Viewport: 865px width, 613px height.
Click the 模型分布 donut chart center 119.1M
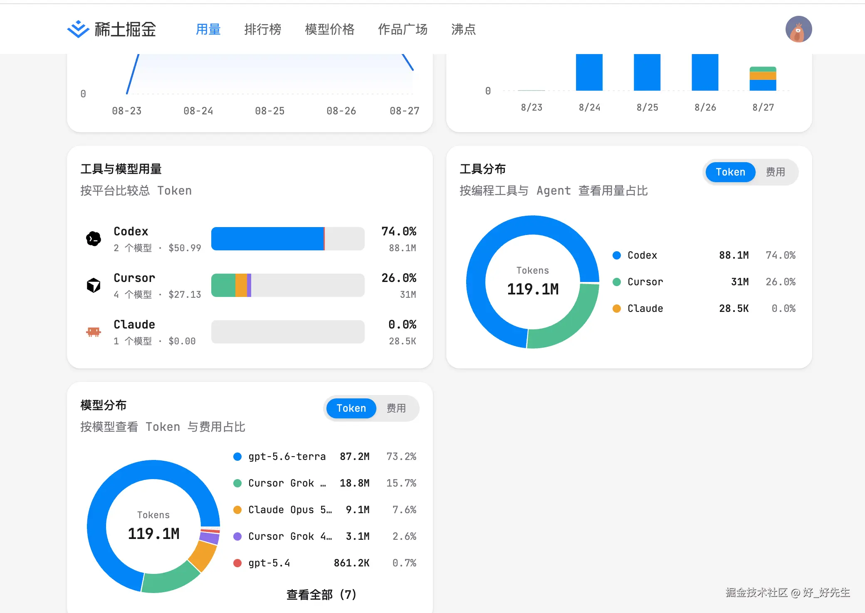(x=153, y=533)
